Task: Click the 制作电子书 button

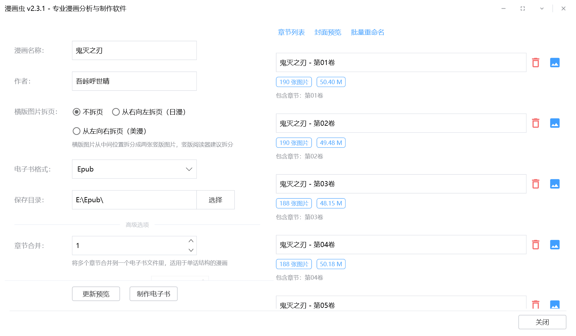Action: (154, 294)
